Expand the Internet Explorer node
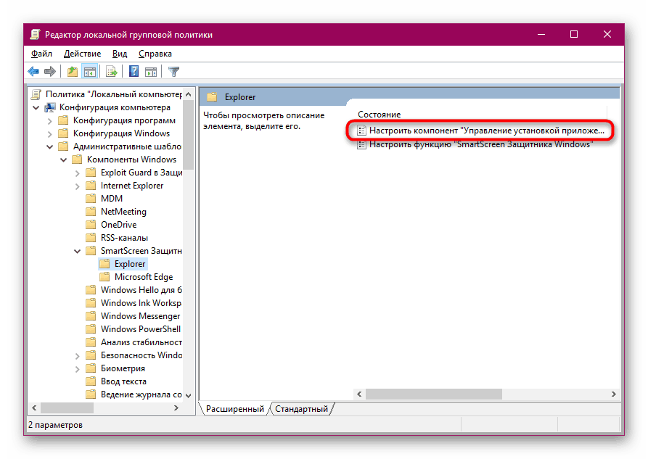 [x=77, y=186]
